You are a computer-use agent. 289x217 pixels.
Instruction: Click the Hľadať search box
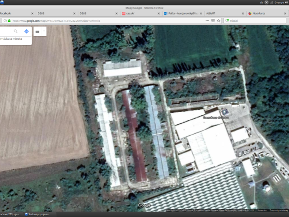pyautogui.click(x=255, y=21)
